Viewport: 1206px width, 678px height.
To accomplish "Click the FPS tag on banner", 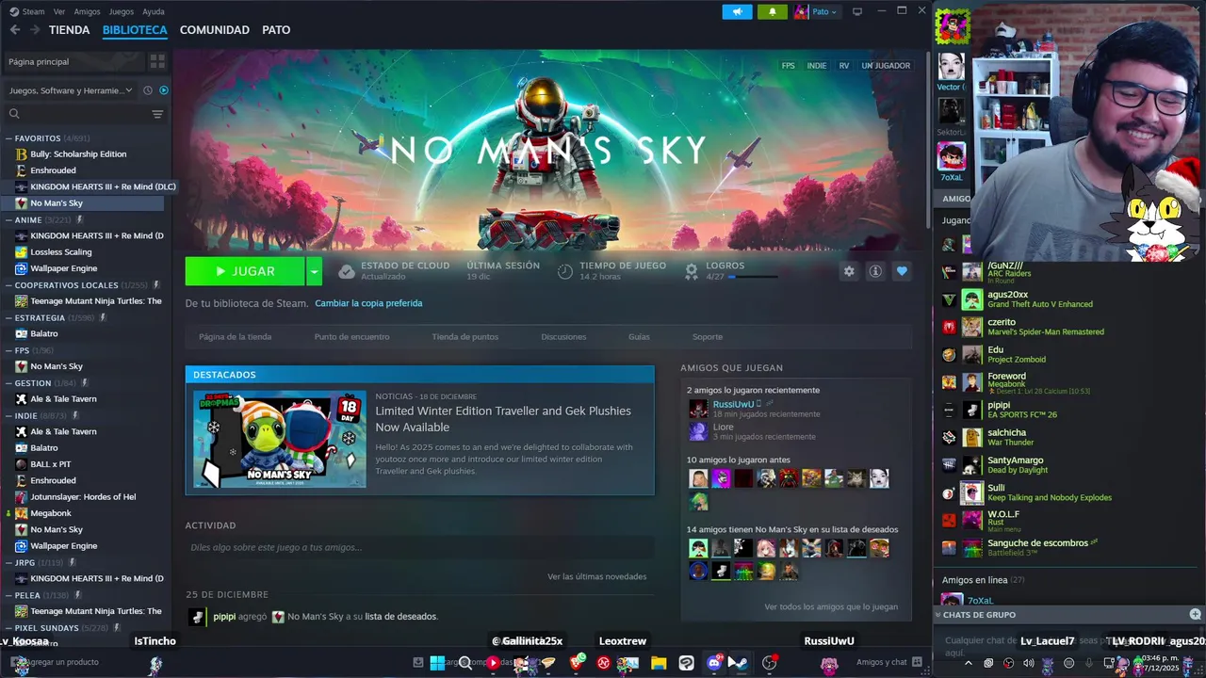I will tap(788, 66).
